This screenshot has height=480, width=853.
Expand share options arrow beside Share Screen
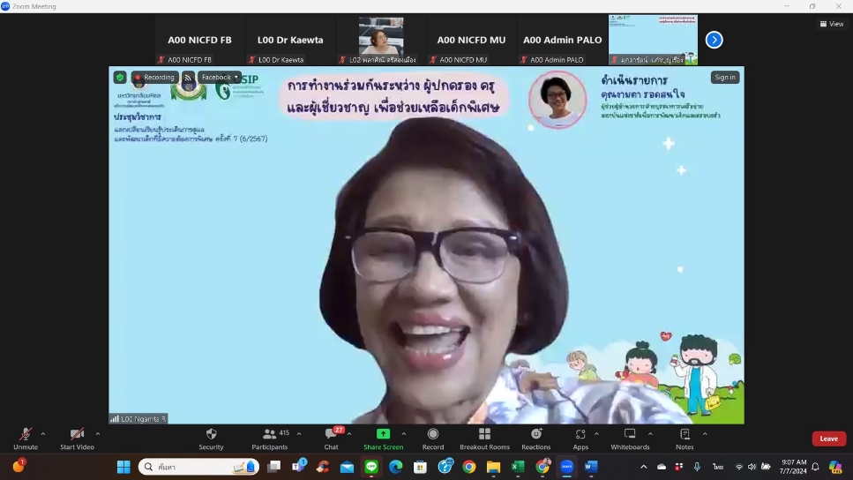click(404, 434)
